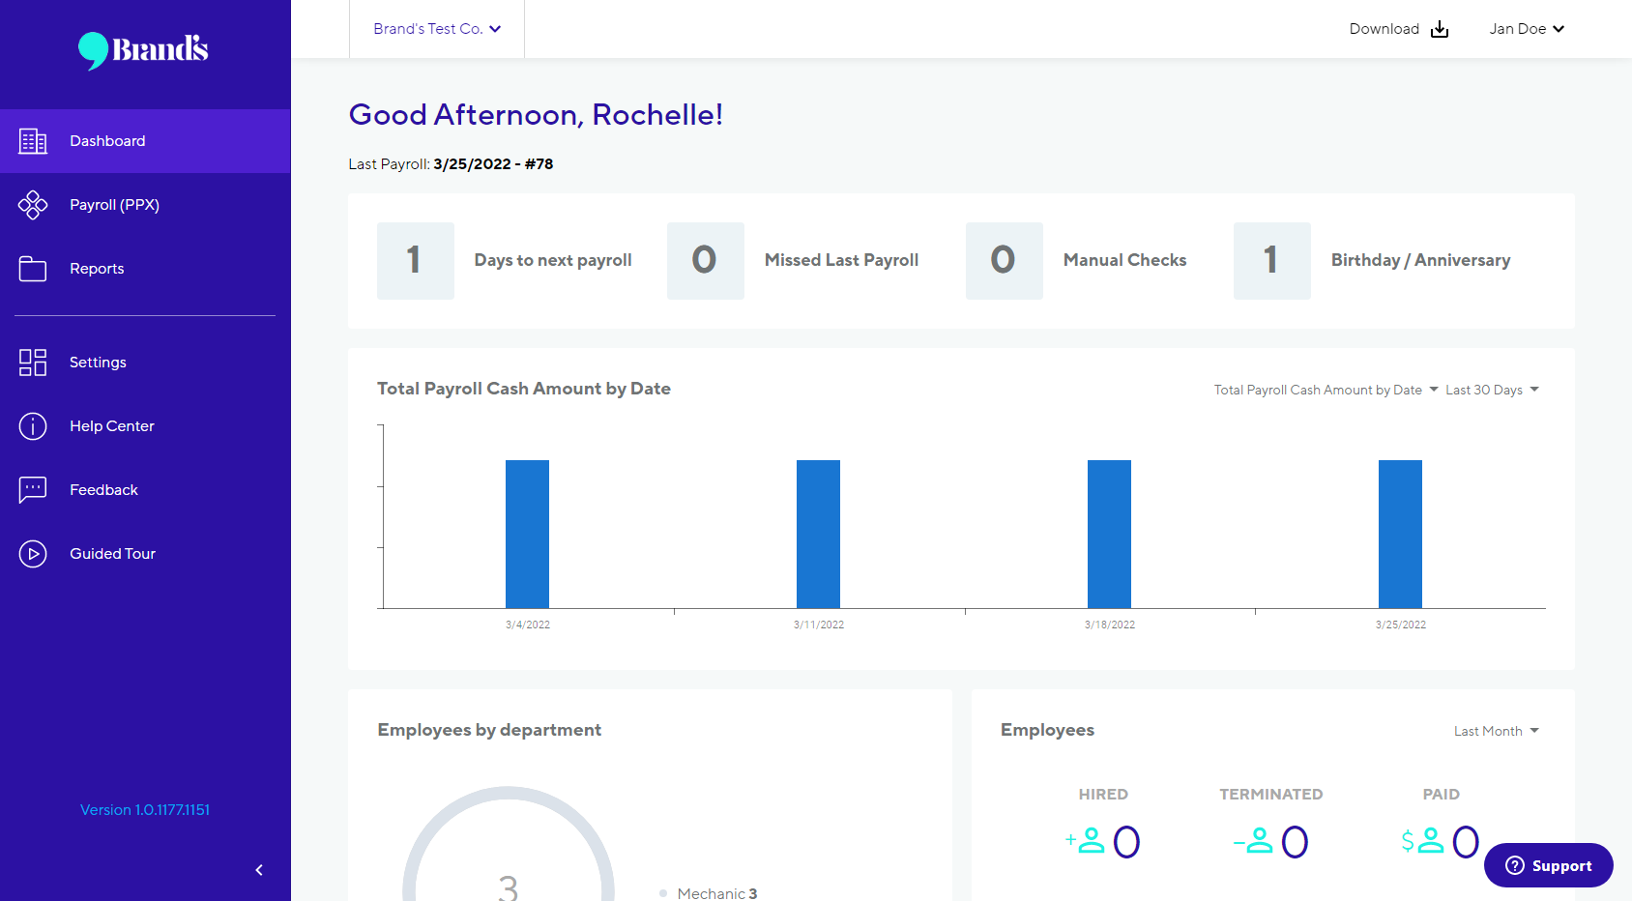This screenshot has width=1632, height=901.
Task: Click the Payroll diamond-shaped icon
Action: 33,205
